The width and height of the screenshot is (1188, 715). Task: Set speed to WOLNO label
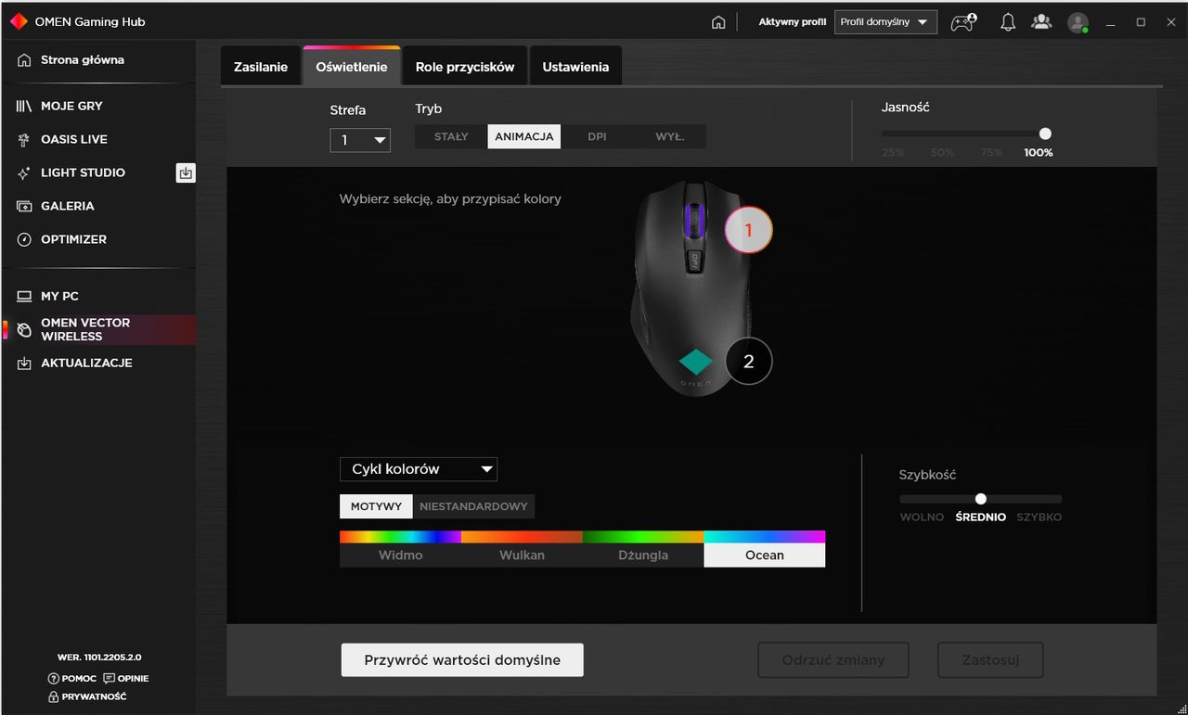[922, 517]
